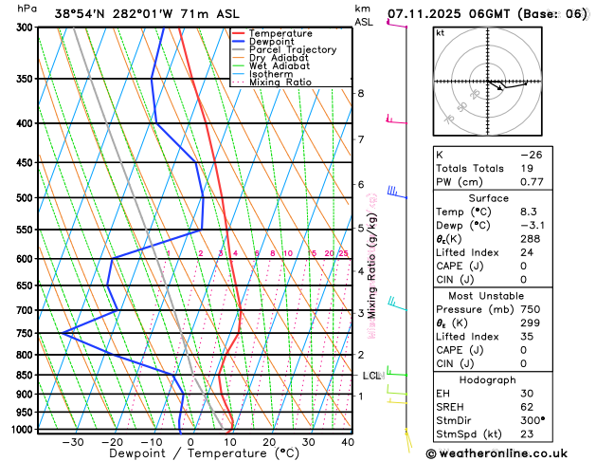
Task: Click the StmSpd (kt) value 23
Action: coord(527,434)
